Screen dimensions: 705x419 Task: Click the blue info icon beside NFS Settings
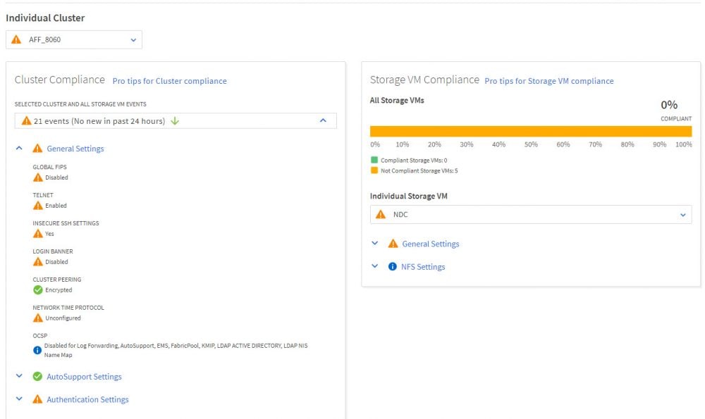tap(393, 267)
